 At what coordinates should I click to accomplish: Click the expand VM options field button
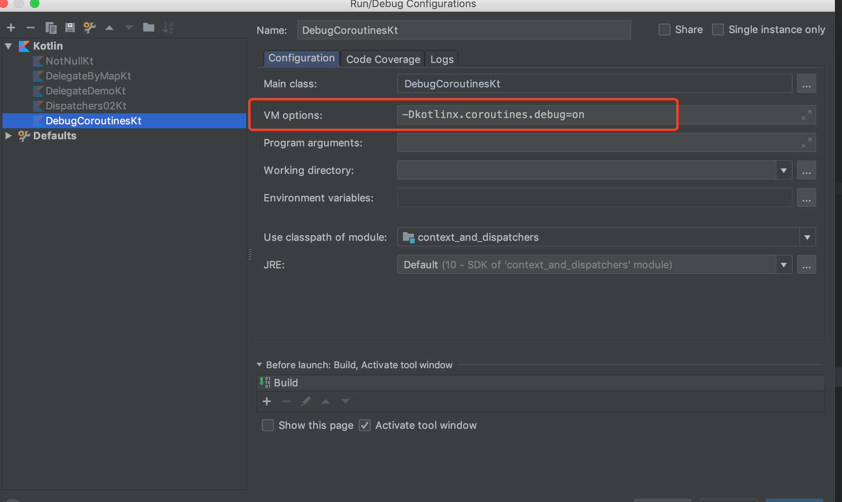coord(807,115)
